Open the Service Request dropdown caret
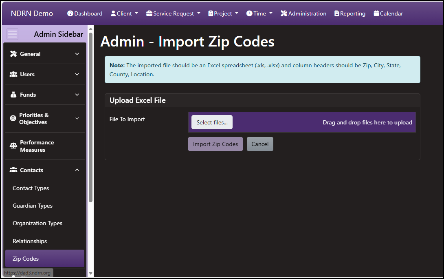 point(198,13)
